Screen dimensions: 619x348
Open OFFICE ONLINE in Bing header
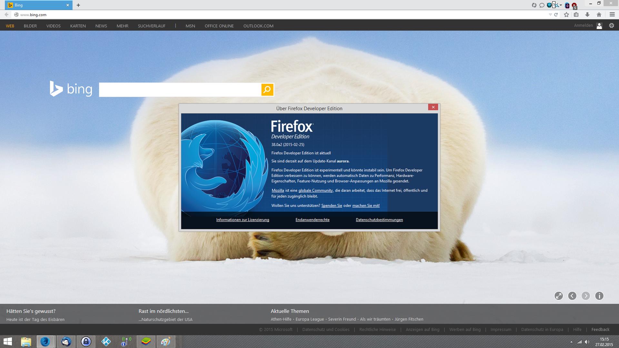(219, 26)
